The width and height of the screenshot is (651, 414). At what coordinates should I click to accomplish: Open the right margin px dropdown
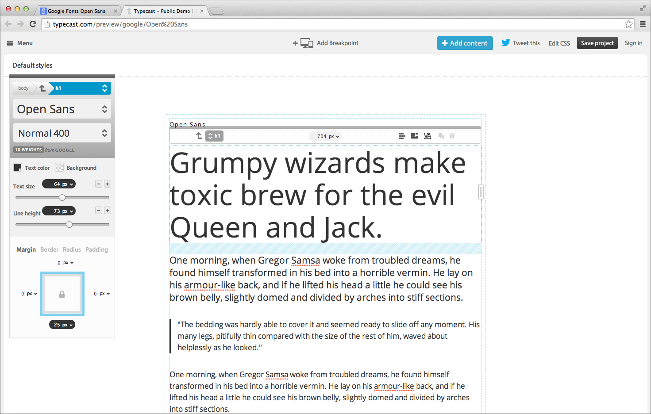pos(102,294)
